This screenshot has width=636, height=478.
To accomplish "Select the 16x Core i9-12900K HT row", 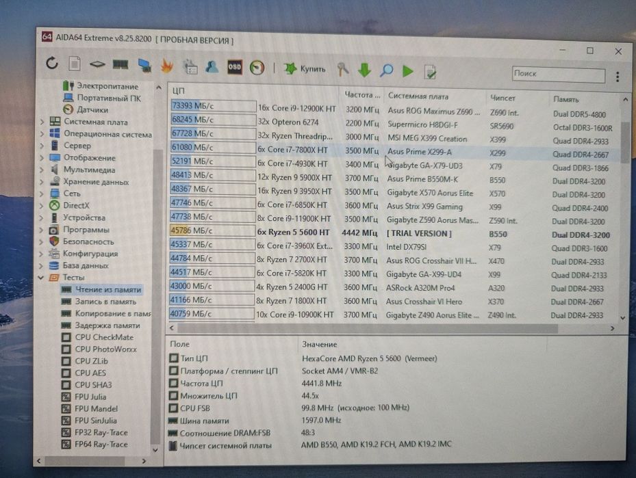I will coord(394,110).
